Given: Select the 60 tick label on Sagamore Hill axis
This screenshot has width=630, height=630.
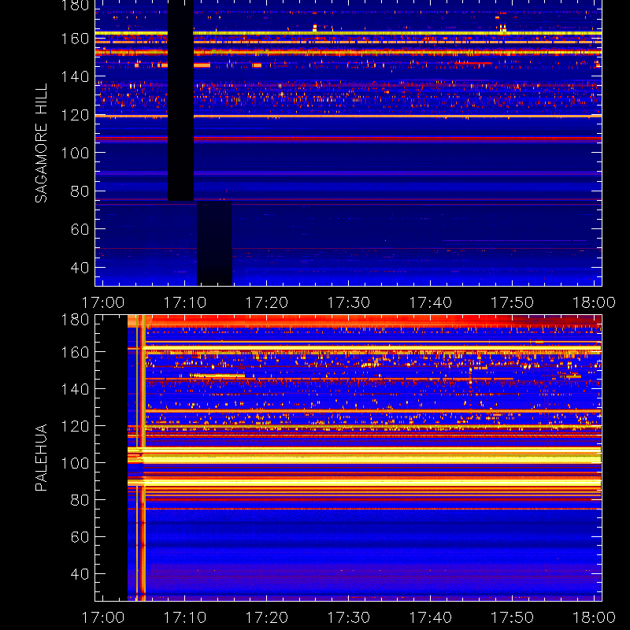Looking at the screenshot, I should tap(80, 229).
